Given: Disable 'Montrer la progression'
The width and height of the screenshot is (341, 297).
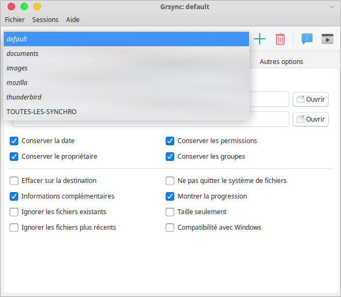Looking at the screenshot, I should (170, 196).
